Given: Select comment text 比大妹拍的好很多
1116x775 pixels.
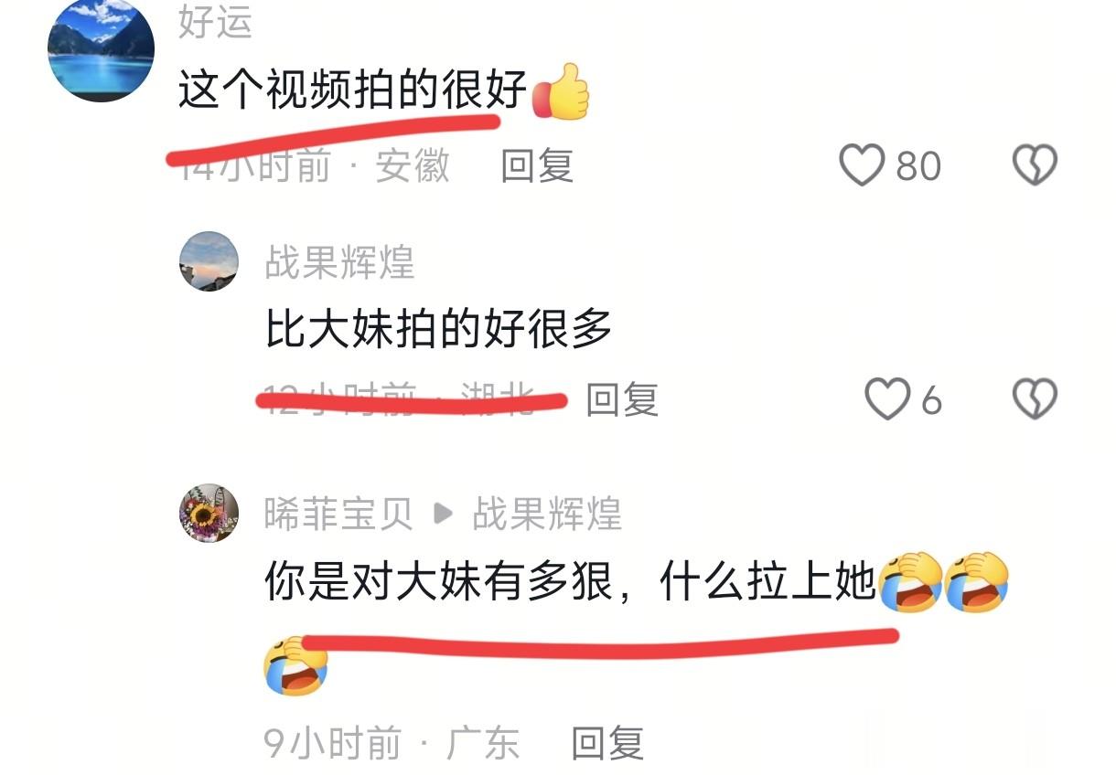Looking at the screenshot, I should [439, 329].
